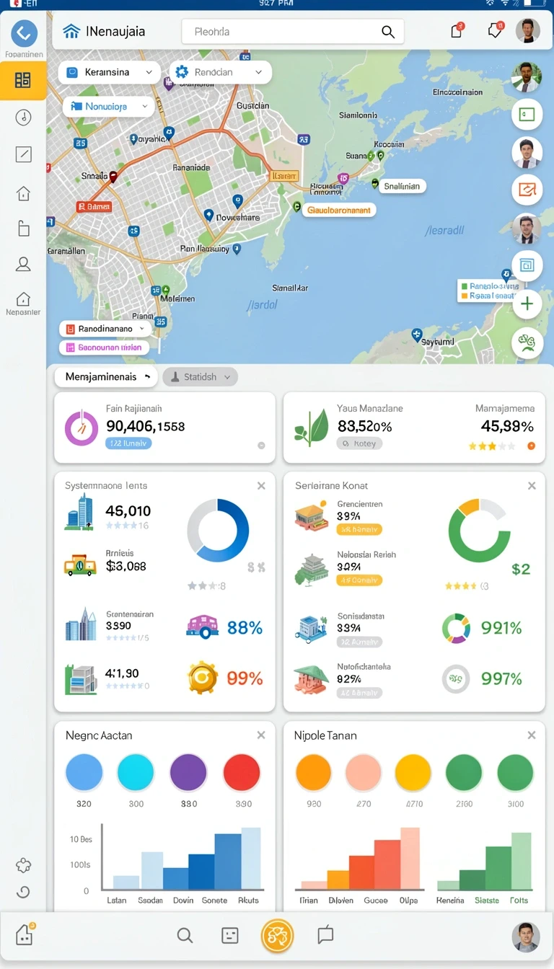Open the notification bell with red badge

pos(495,30)
